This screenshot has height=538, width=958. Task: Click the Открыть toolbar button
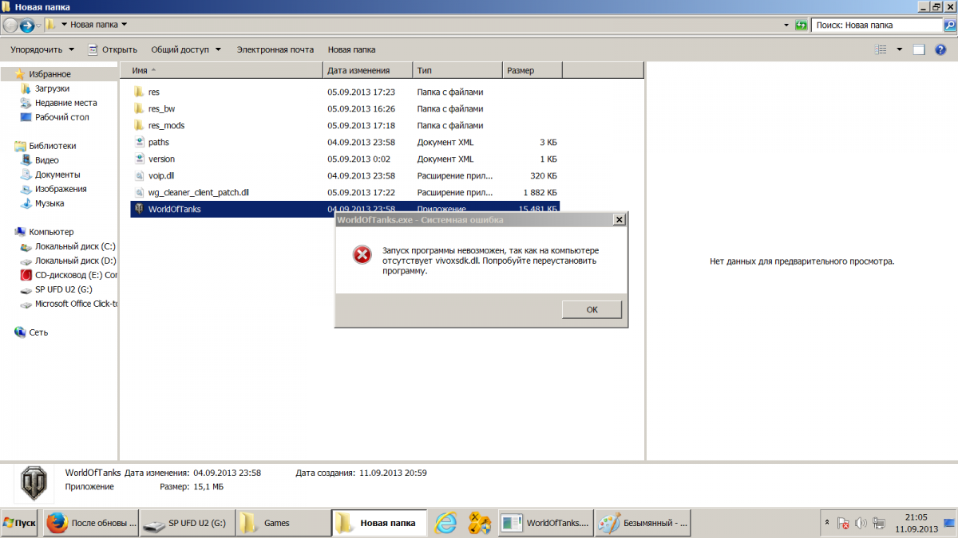(113, 49)
